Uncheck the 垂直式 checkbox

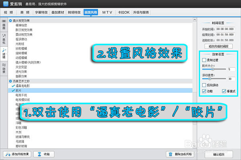click(x=224, y=91)
